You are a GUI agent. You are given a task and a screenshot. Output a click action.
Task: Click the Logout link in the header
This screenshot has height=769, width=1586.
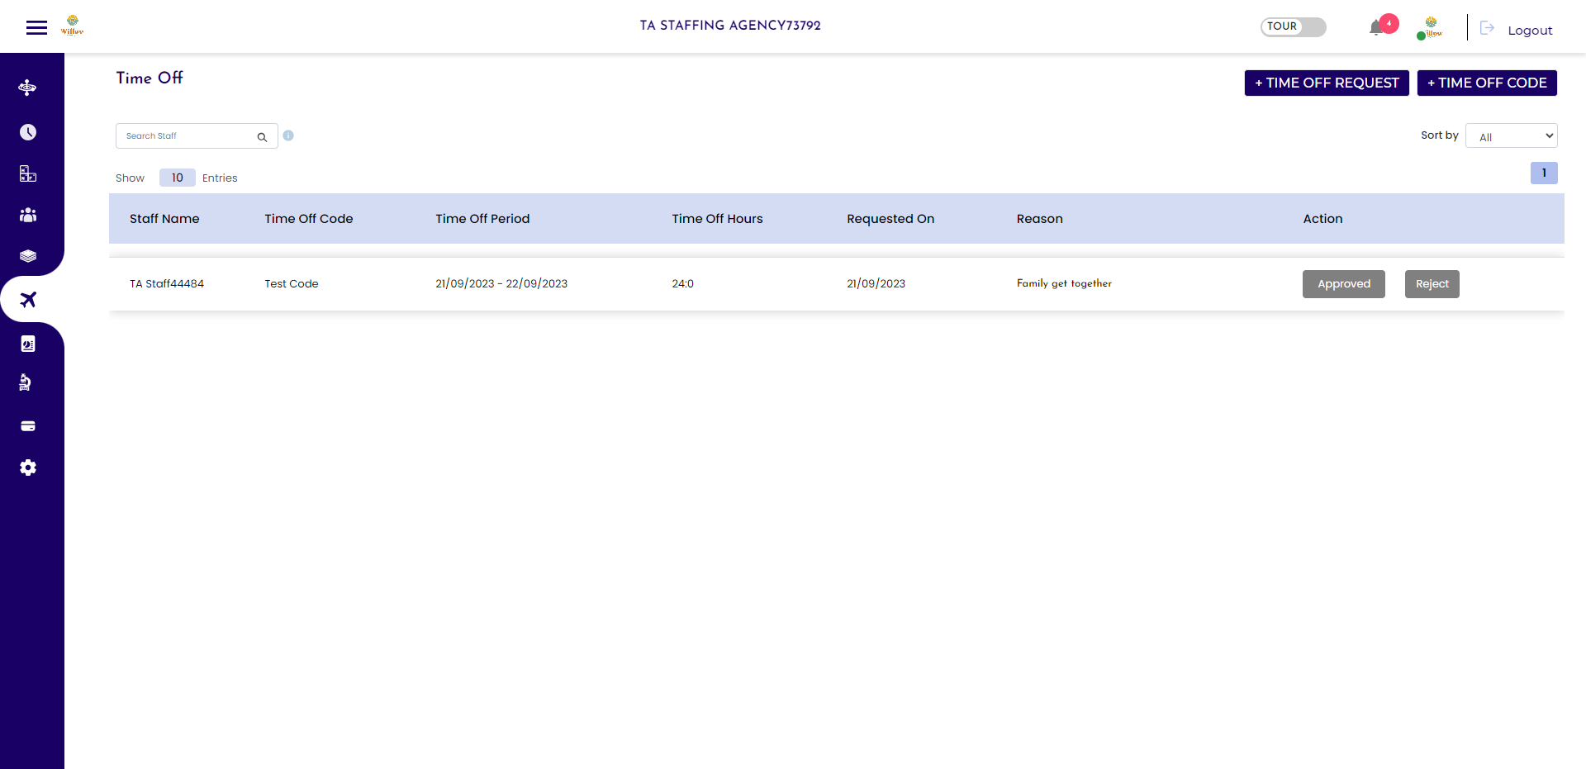[x=1531, y=30]
